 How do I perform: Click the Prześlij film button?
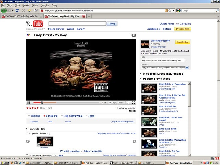183,29
